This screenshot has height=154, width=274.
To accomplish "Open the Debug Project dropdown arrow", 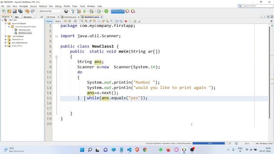I will (x=95, y=12).
